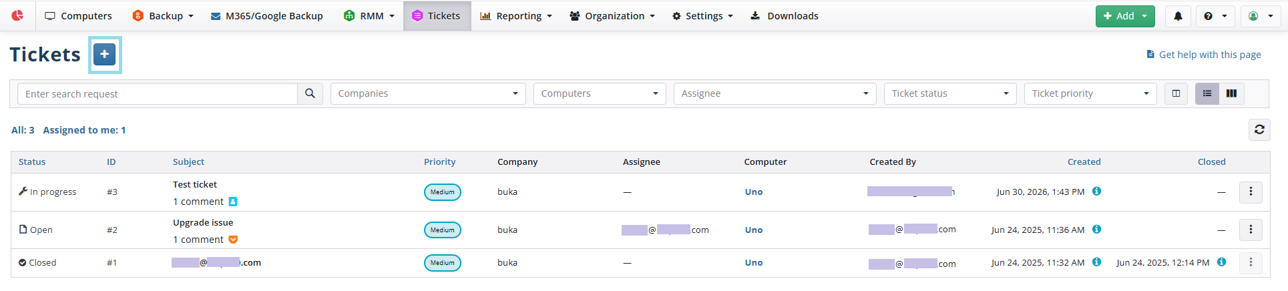The height and width of the screenshot is (291, 1288).
Task: Click the red application logo icon
Action: click(17, 15)
